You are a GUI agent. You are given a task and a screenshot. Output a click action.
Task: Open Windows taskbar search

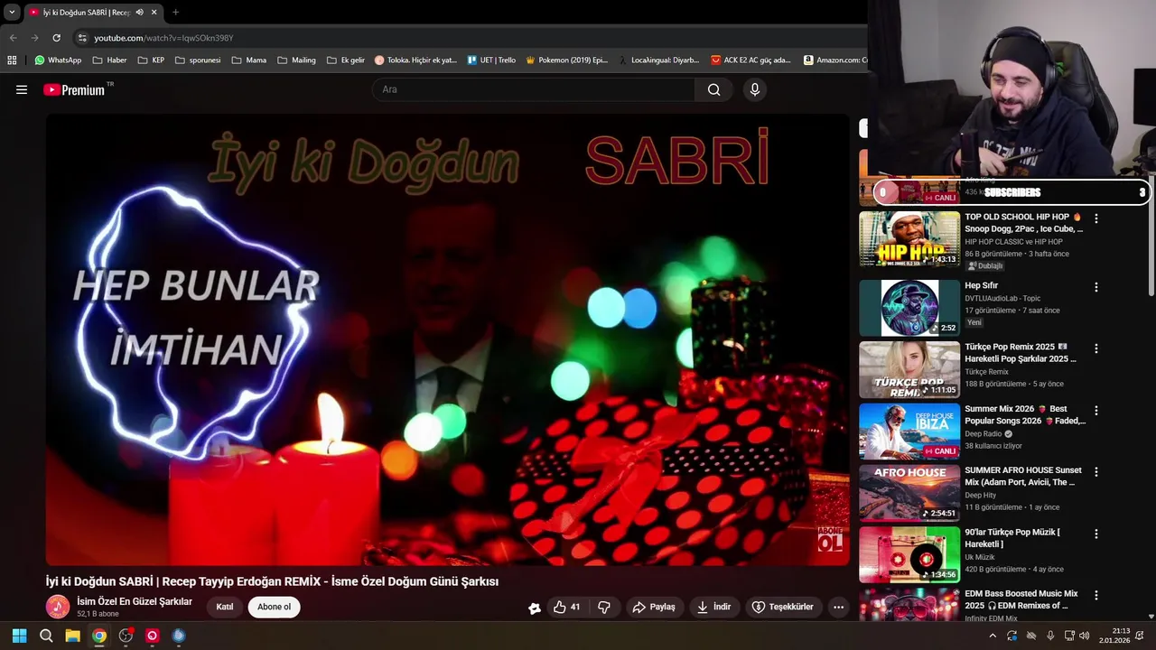tap(46, 636)
